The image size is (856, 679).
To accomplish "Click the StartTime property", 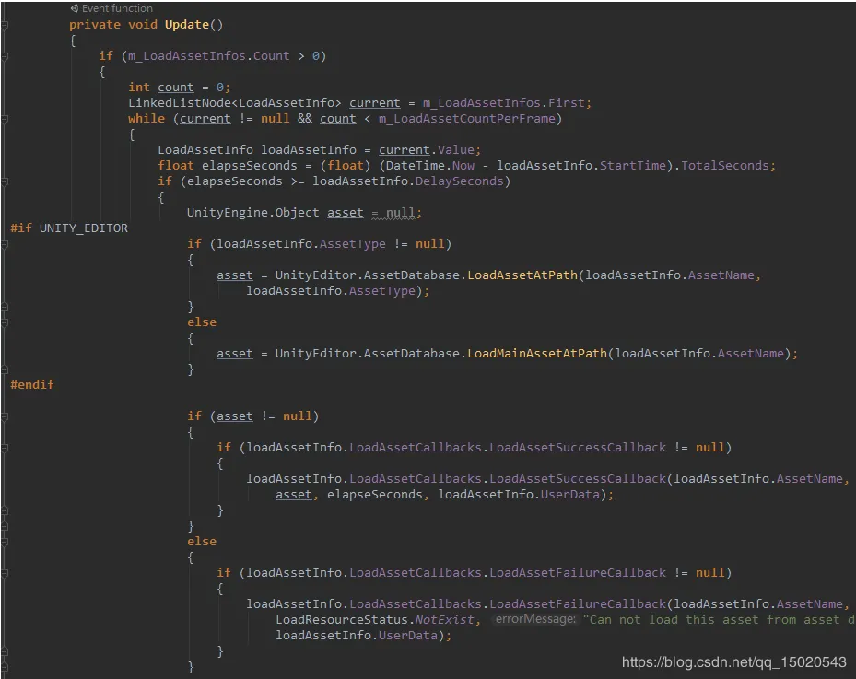I will [x=633, y=166].
